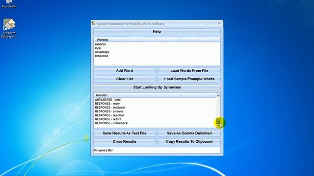Screen dimensions: 314x176
Task: Select result 'RESPONSE - reaction'
Action: click(x=109, y=115)
